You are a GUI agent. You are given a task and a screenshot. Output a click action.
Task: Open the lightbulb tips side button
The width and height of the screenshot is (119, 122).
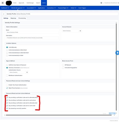pyautogui.click(x=117, y=53)
